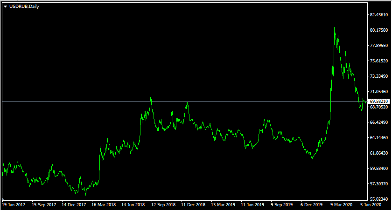Click the USDRUB,Daily chart title

[24, 7]
